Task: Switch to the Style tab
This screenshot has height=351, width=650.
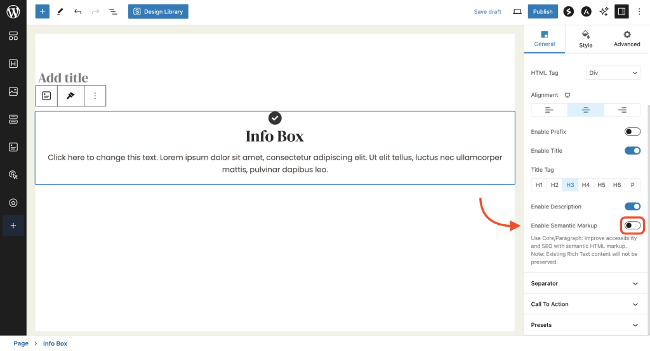Action: point(585,39)
